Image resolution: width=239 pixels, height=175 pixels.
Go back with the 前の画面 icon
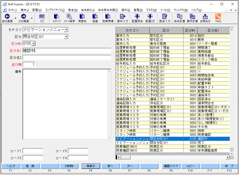7,18
